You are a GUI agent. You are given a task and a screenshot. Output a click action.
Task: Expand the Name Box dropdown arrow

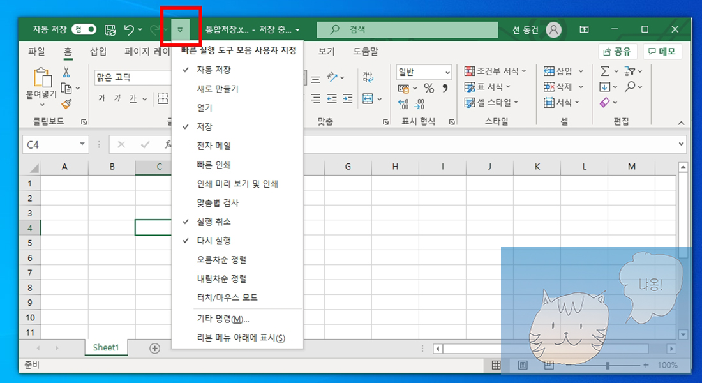tap(82, 144)
